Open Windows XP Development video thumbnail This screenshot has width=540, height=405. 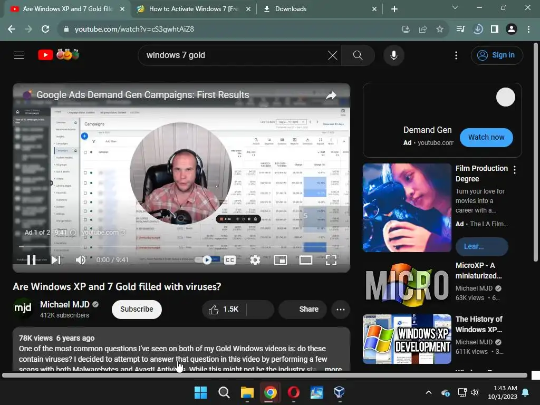pyautogui.click(x=407, y=339)
